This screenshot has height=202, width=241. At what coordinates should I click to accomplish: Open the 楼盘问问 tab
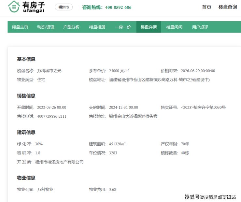(x=174, y=27)
